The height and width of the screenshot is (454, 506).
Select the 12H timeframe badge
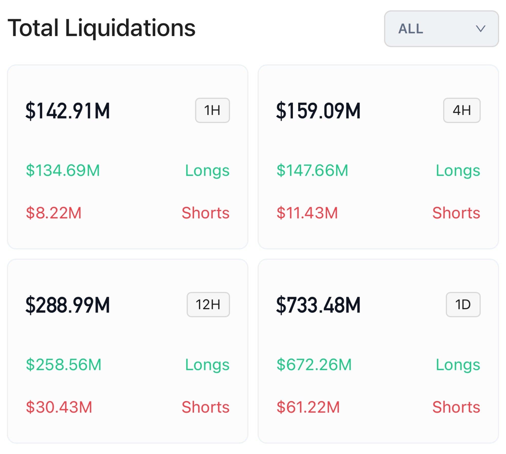[208, 305]
